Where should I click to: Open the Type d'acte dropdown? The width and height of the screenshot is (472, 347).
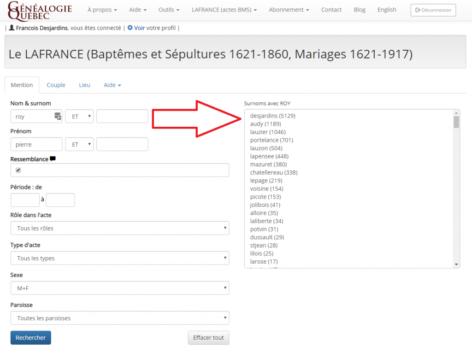120,258
